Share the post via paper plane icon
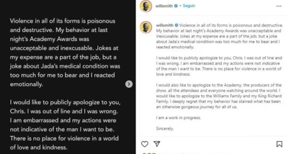This screenshot has width=289, height=154. coord(157,144)
